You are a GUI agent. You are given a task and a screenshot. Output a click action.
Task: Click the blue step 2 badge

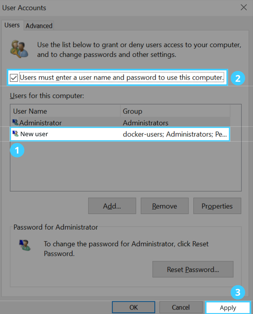(x=238, y=78)
